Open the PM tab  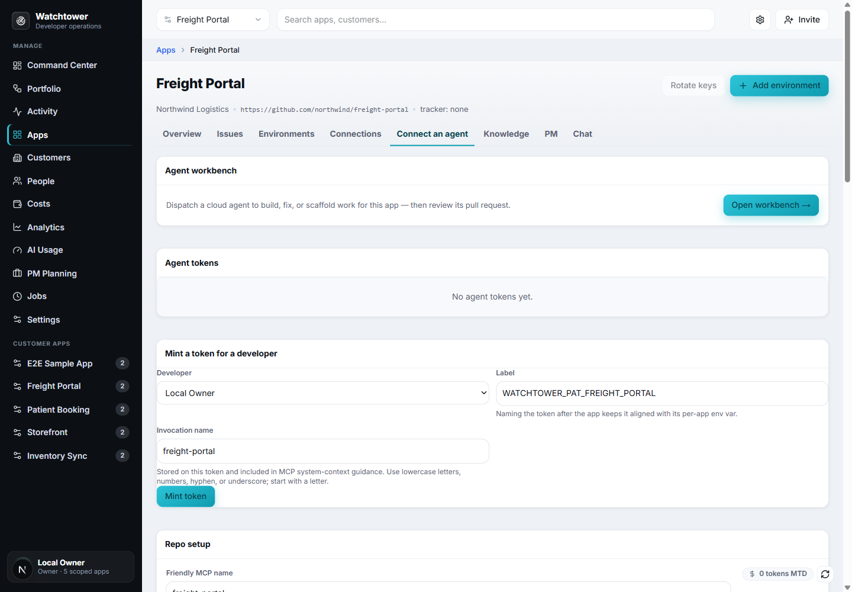[551, 134]
